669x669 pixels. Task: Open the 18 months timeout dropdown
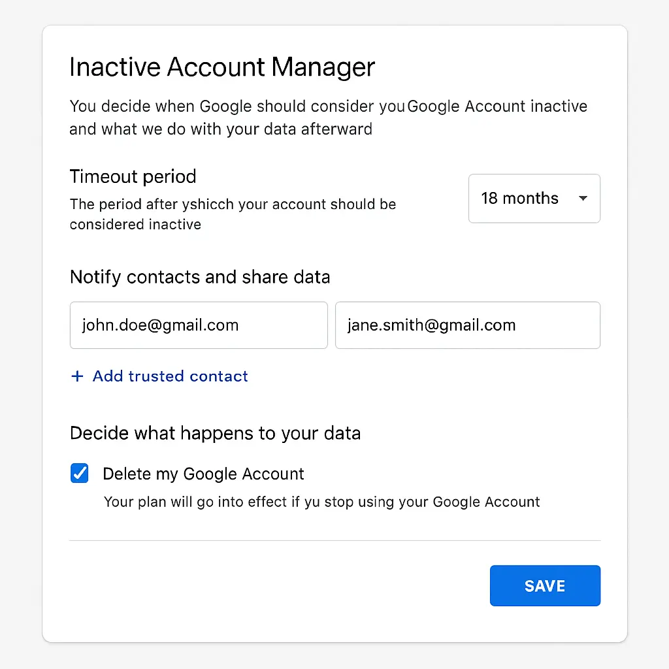[534, 199]
